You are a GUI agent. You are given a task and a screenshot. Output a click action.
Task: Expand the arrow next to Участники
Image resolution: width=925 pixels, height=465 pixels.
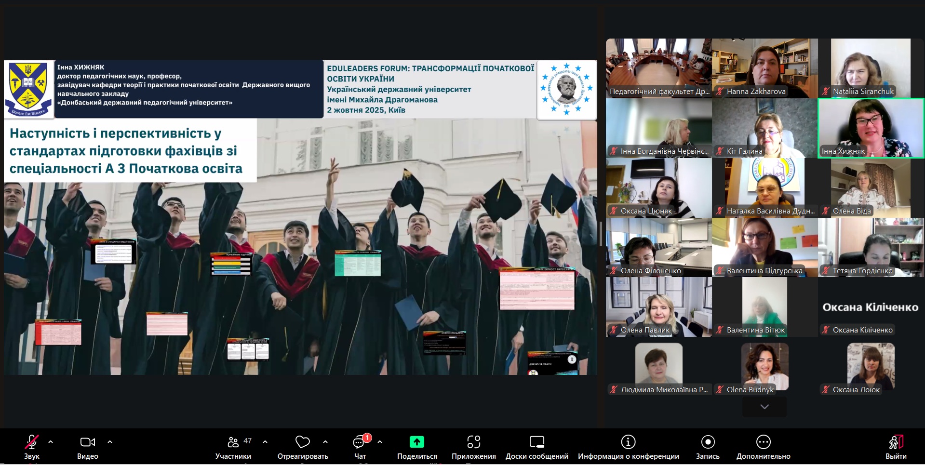point(265,441)
